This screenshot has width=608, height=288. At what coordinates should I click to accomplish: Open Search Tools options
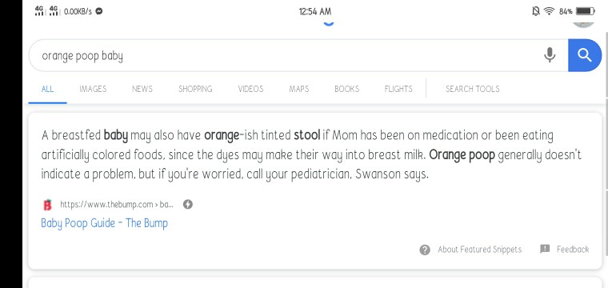[472, 89]
